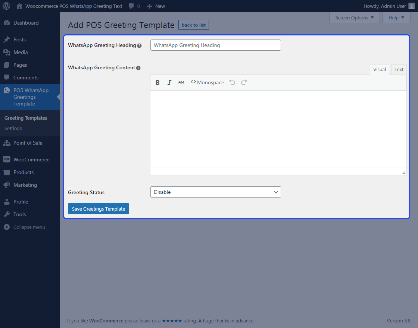Click the redo arrow in editor
Viewport: 418px width, 328px height.
coord(244,82)
